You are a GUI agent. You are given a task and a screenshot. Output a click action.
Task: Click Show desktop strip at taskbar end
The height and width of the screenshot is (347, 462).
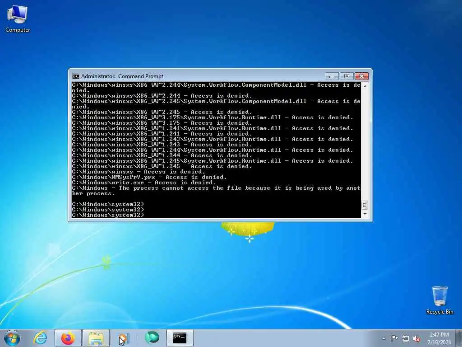tap(459, 338)
